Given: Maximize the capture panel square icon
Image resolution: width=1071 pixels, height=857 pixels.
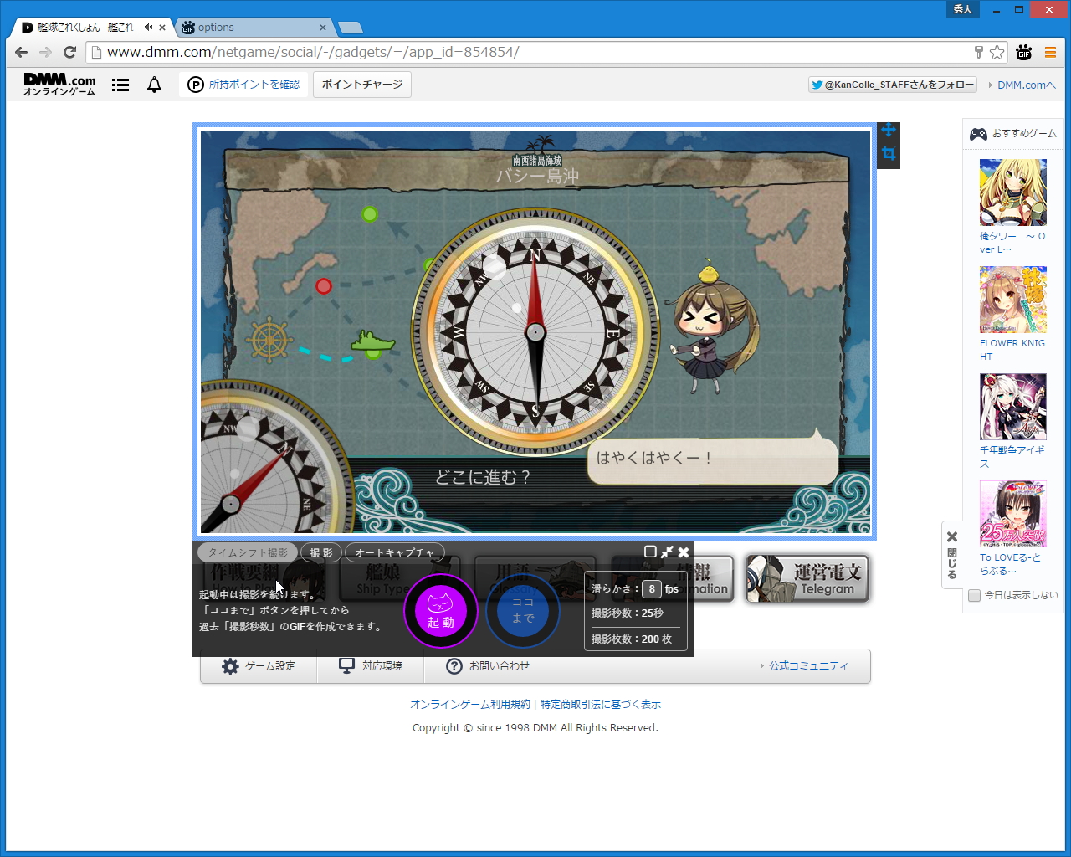Looking at the screenshot, I should tap(650, 552).
